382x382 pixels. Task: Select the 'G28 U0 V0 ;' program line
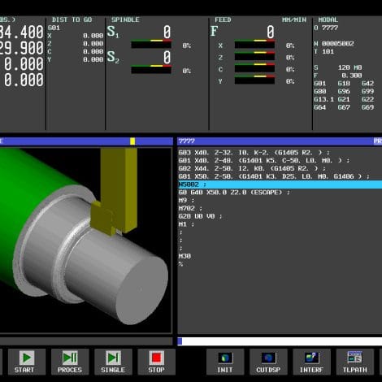(200, 216)
